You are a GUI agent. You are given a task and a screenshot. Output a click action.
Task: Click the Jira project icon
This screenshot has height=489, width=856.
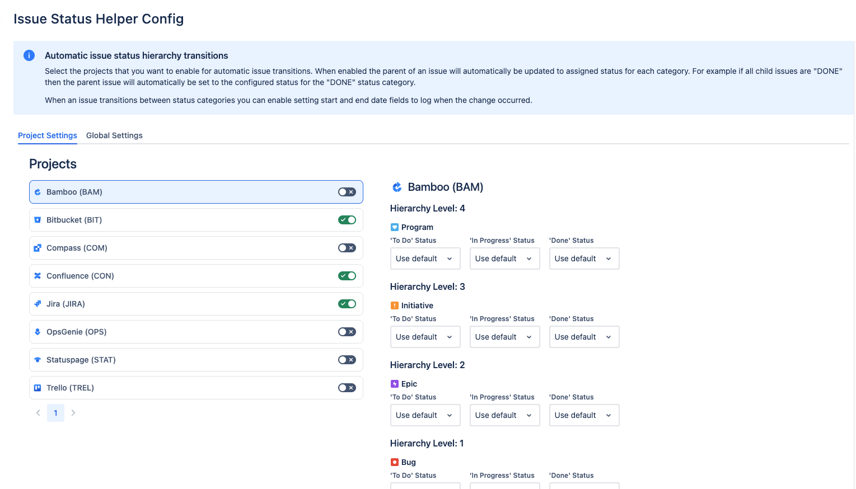[x=38, y=304]
